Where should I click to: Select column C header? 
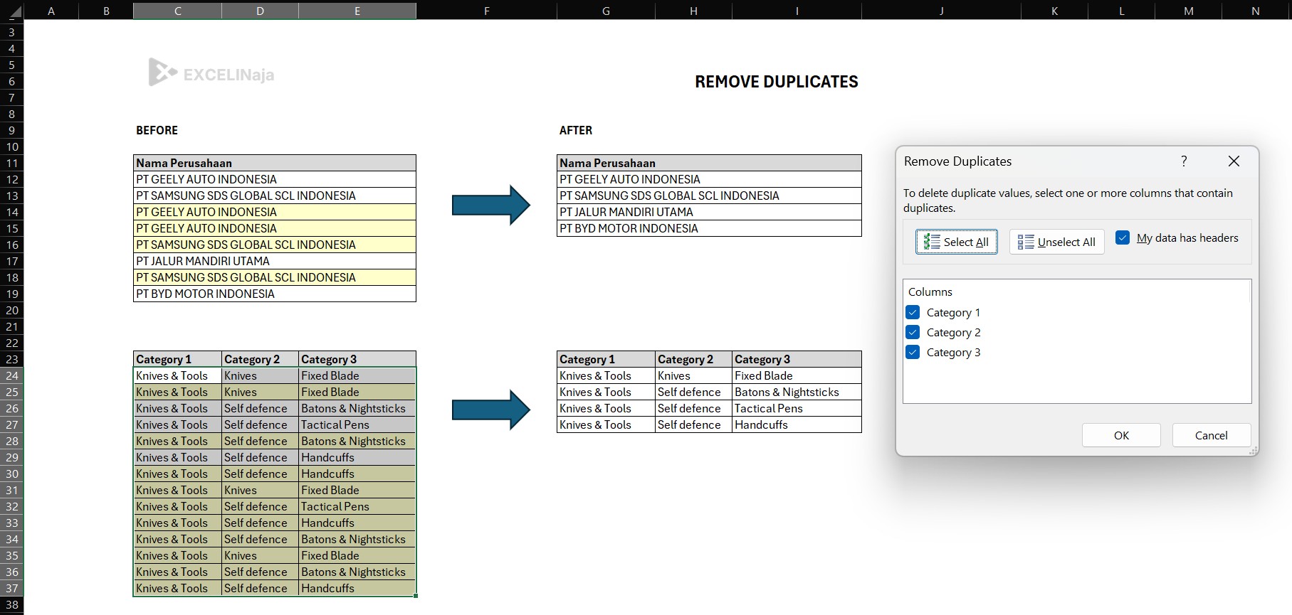coord(177,11)
